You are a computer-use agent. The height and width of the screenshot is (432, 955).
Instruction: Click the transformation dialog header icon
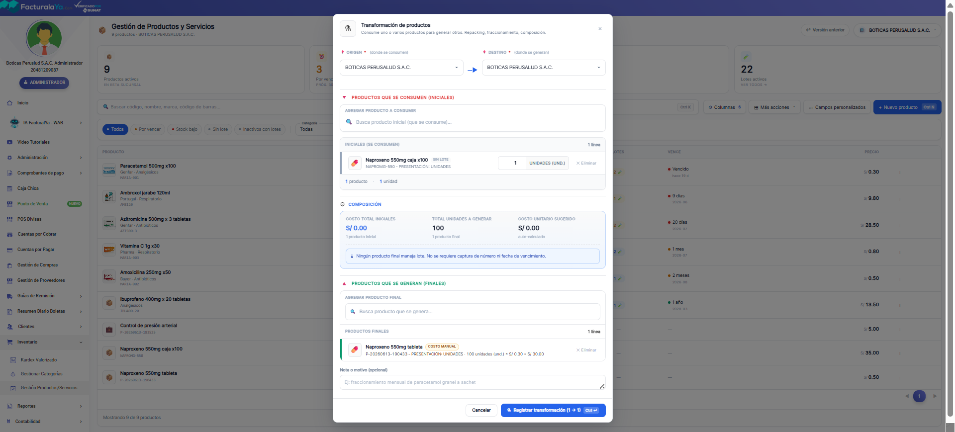(348, 29)
